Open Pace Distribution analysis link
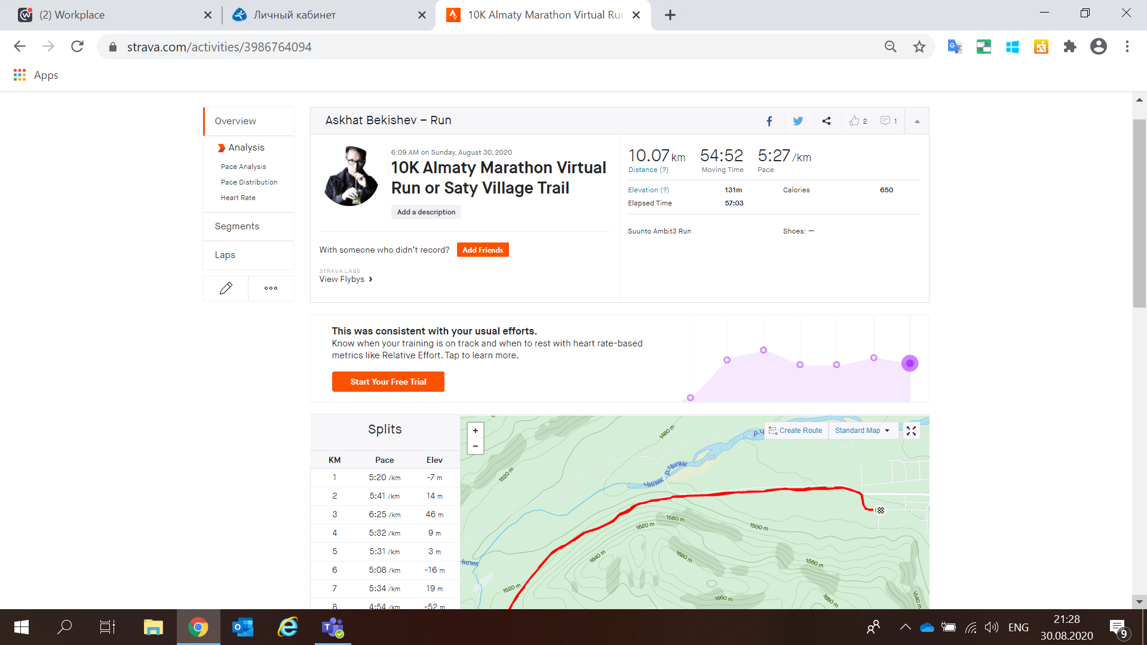This screenshot has height=645, width=1147. coord(249,182)
